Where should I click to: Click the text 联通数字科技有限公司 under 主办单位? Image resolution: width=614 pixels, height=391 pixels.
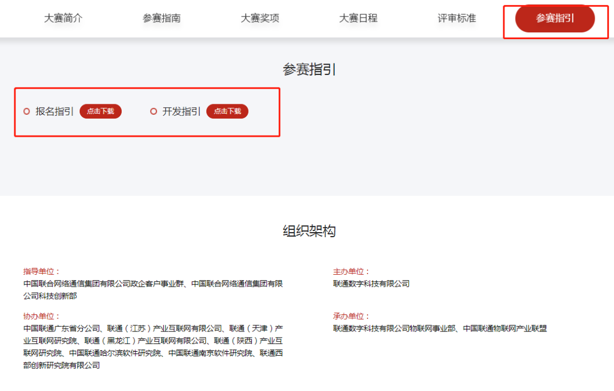pyautogui.click(x=371, y=284)
